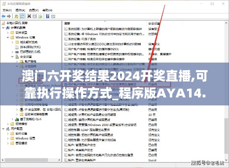This screenshot has height=168, width=229.
Task: Expand Windows 设置 under 用户配置
Action: point(8,138)
